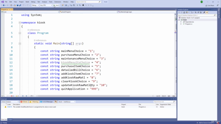Collapse the kiosk project node

tap(179, 20)
